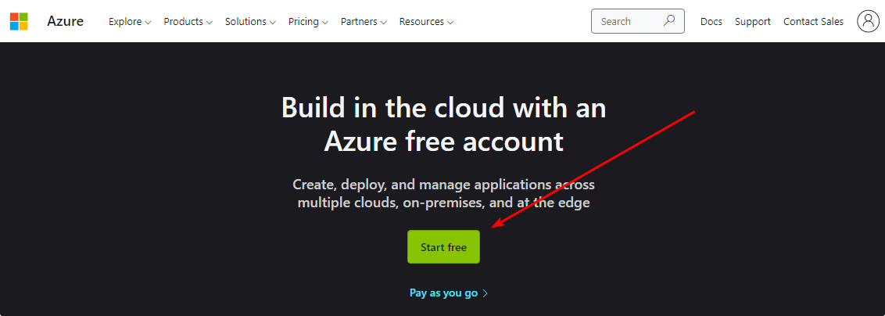The height and width of the screenshot is (316, 885).
Task: Open the account profile avatar icon
Action: (868, 21)
